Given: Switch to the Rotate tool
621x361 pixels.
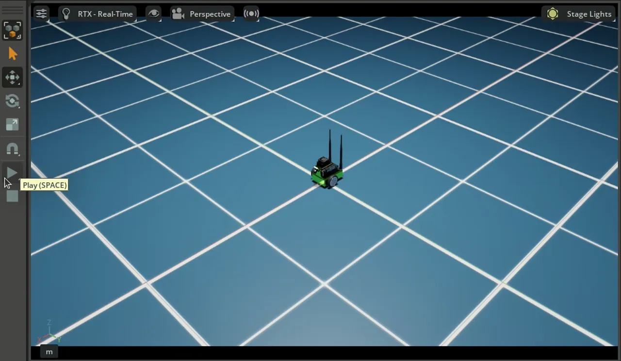Looking at the screenshot, I should point(12,101).
